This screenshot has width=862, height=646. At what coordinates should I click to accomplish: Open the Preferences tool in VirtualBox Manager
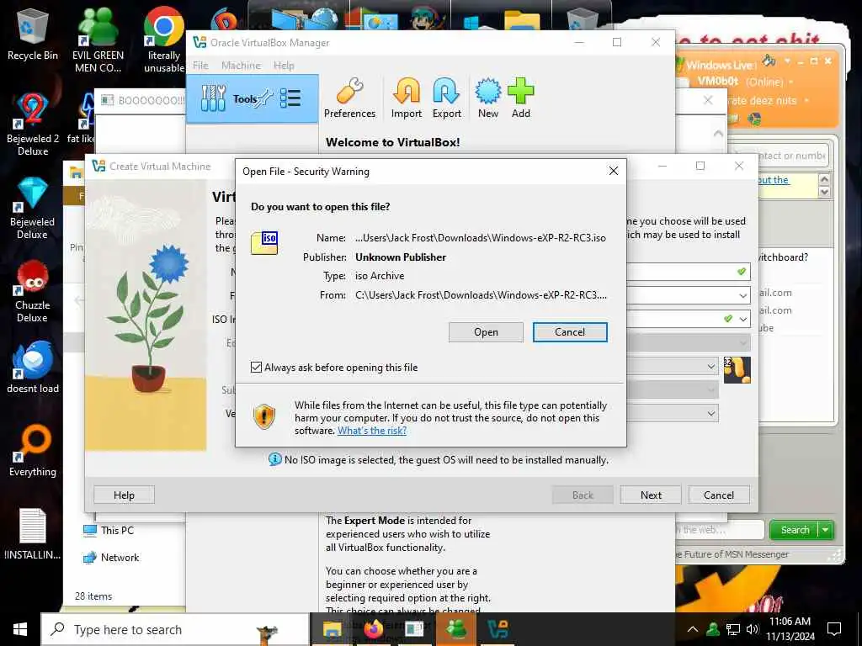349,98
